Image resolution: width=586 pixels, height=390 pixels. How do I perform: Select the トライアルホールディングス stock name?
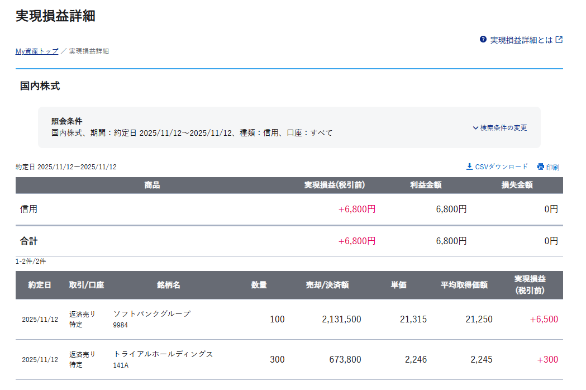point(163,354)
